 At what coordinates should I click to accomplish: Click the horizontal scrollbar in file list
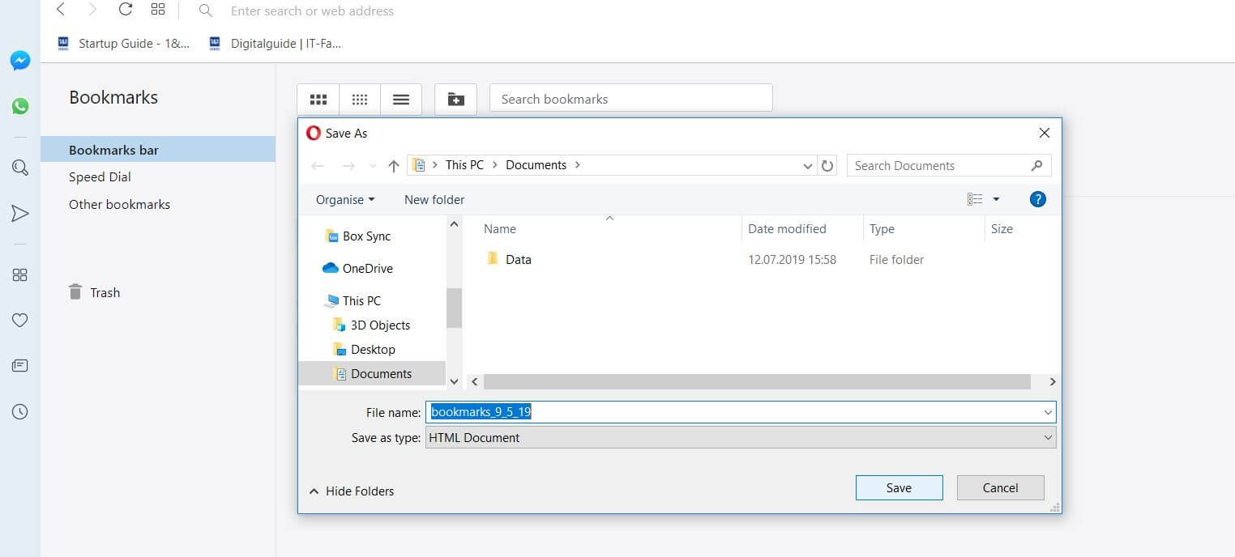(757, 381)
